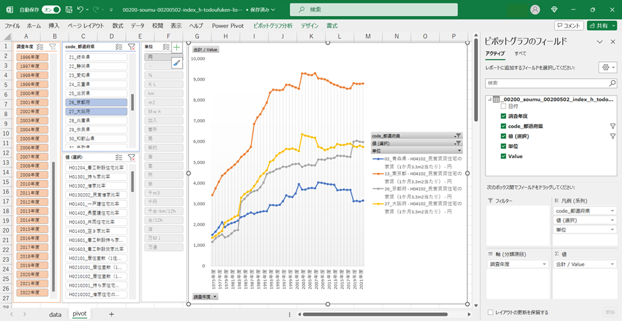Open chart styles paintbrush button

pos(176,63)
